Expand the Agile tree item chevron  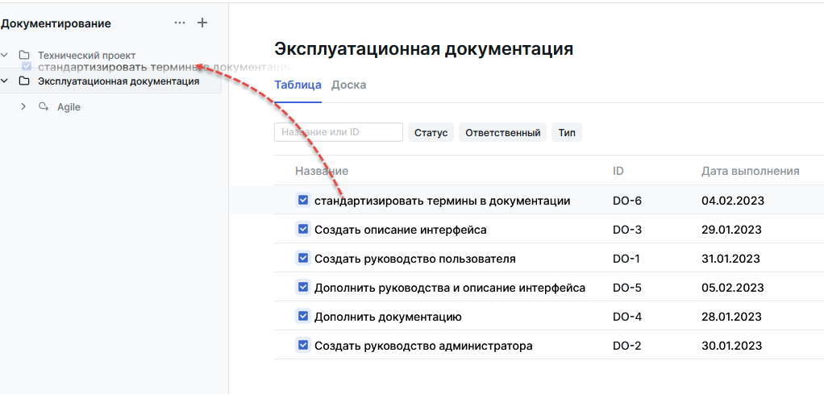tap(23, 106)
